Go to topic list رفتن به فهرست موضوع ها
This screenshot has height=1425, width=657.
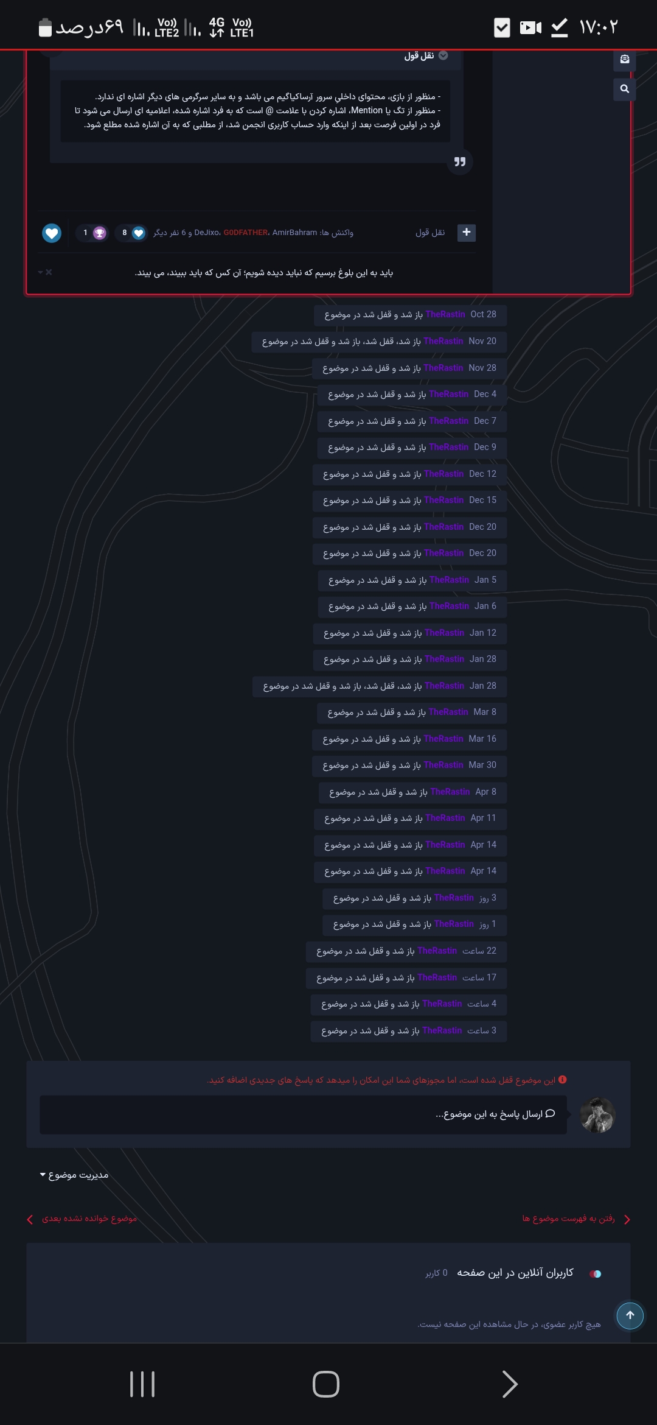click(x=569, y=1219)
